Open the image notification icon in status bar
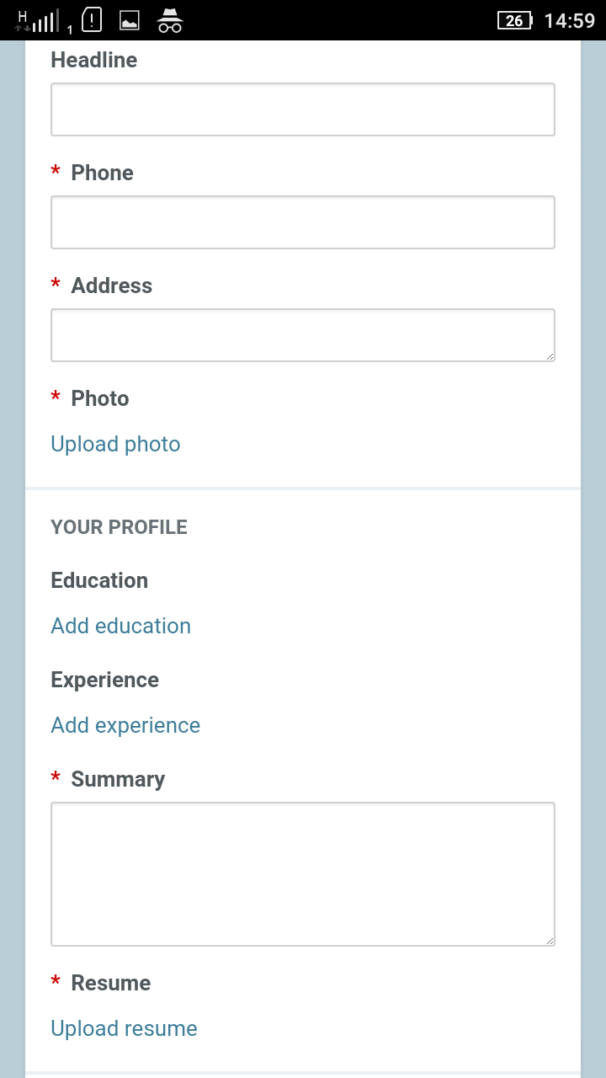 coord(129,20)
